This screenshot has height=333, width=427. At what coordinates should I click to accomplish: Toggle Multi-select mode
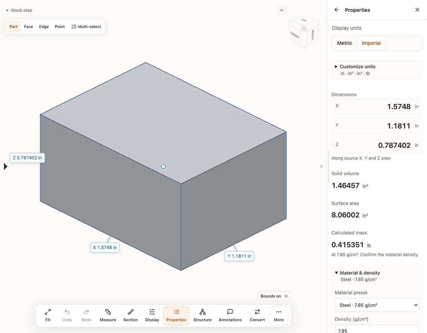tap(86, 26)
